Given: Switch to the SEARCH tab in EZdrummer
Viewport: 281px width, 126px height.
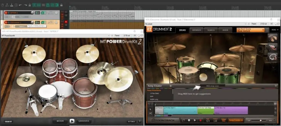Looking at the screenshot, I should 211,30.
